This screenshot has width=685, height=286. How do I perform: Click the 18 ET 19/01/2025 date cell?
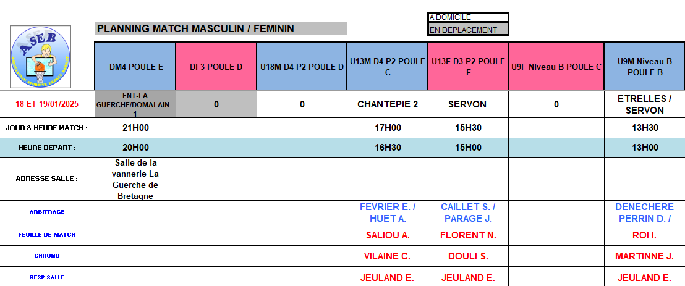point(48,104)
